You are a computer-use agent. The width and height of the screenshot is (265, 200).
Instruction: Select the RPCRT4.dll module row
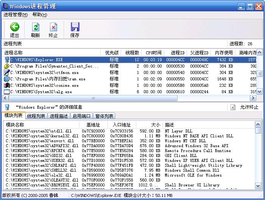[129, 151]
